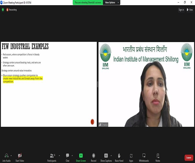This screenshot has width=195, height=163.
Task: Click the Sheetal name label on video
Action: (103, 125)
